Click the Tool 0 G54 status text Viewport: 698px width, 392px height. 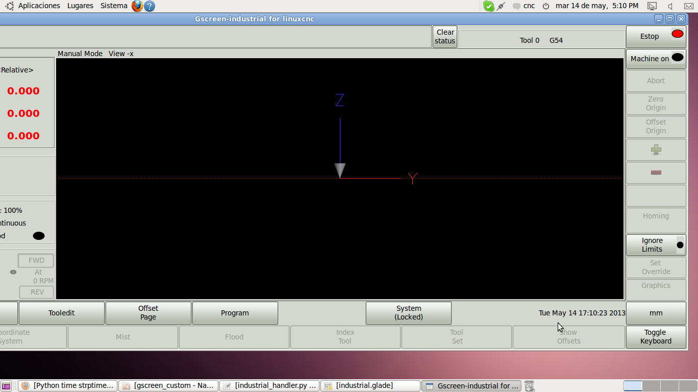(x=541, y=40)
